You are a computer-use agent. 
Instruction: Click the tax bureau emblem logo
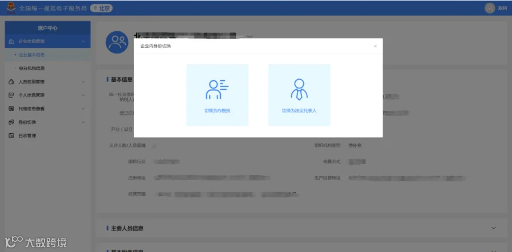(11, 8)
